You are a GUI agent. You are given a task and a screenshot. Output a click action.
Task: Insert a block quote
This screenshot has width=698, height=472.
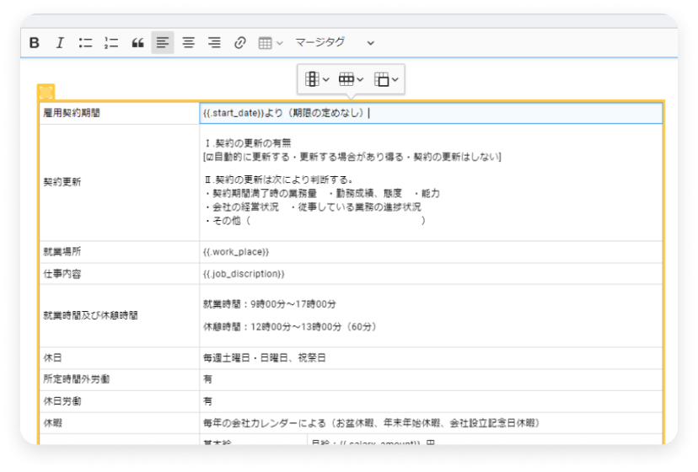(137, 43)
